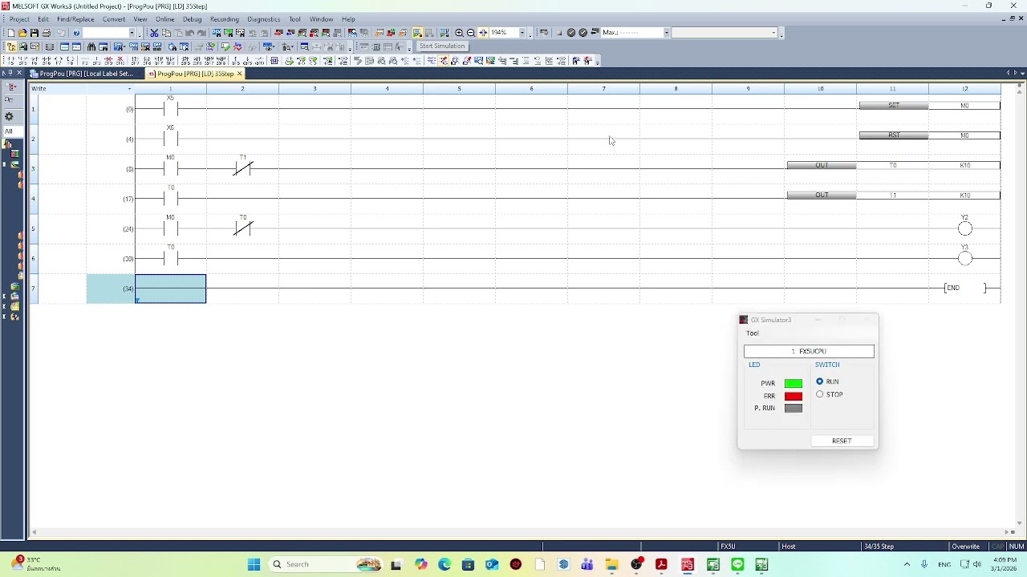Select the T1 normally-closed contact
This screenshot has height=577, width=1027.
243,168
